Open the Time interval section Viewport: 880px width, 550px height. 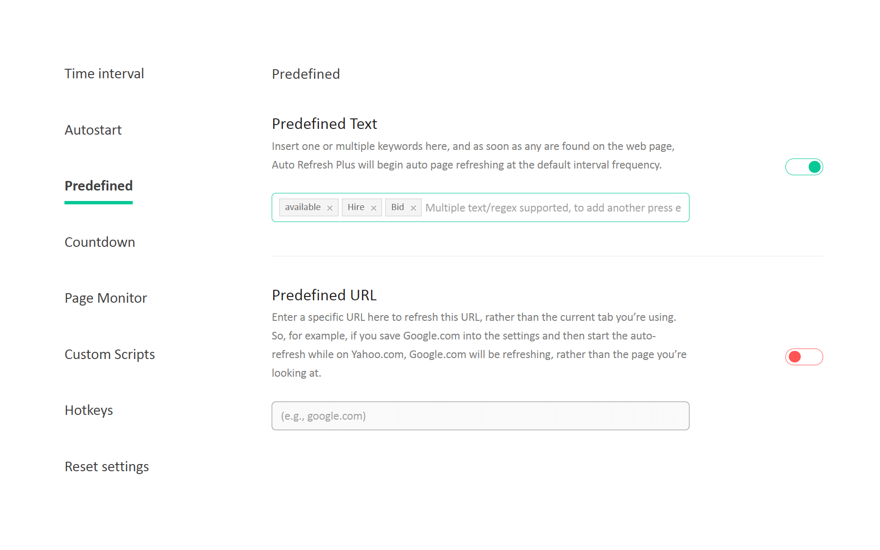pos(104,74)
